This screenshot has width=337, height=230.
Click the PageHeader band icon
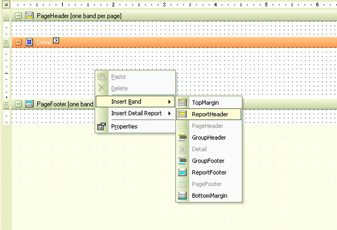tap(29, 16)
